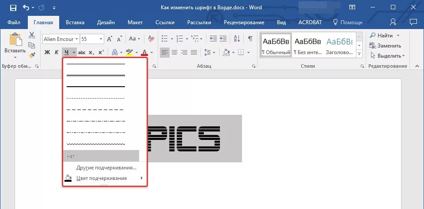
Task: Toggle superscript x² formatting
Action: [101, 52]
